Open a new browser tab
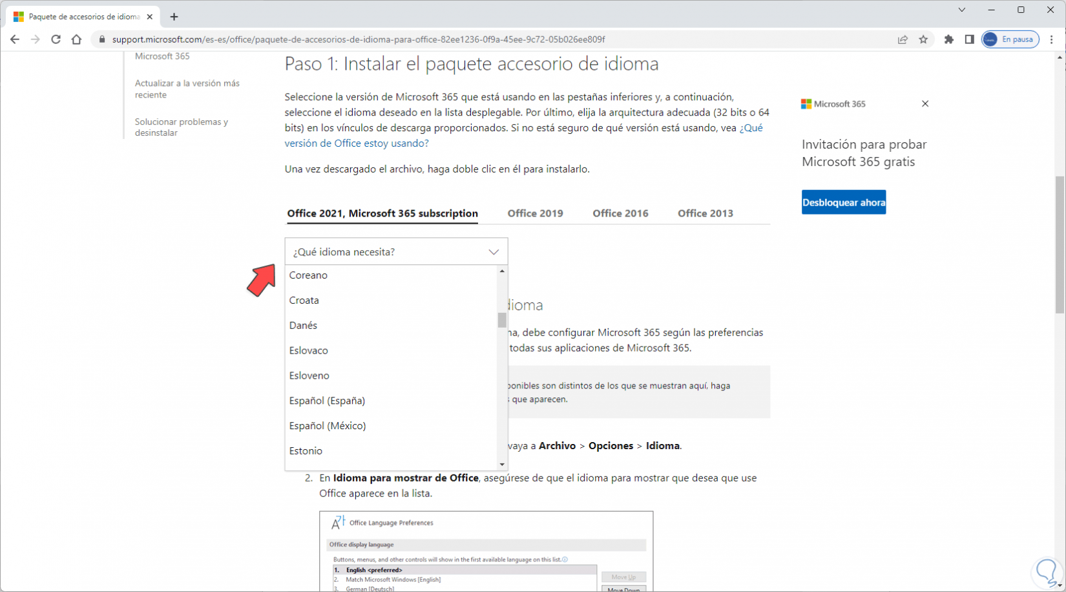This screenshot has height=592, width=1066. point(174,17)
